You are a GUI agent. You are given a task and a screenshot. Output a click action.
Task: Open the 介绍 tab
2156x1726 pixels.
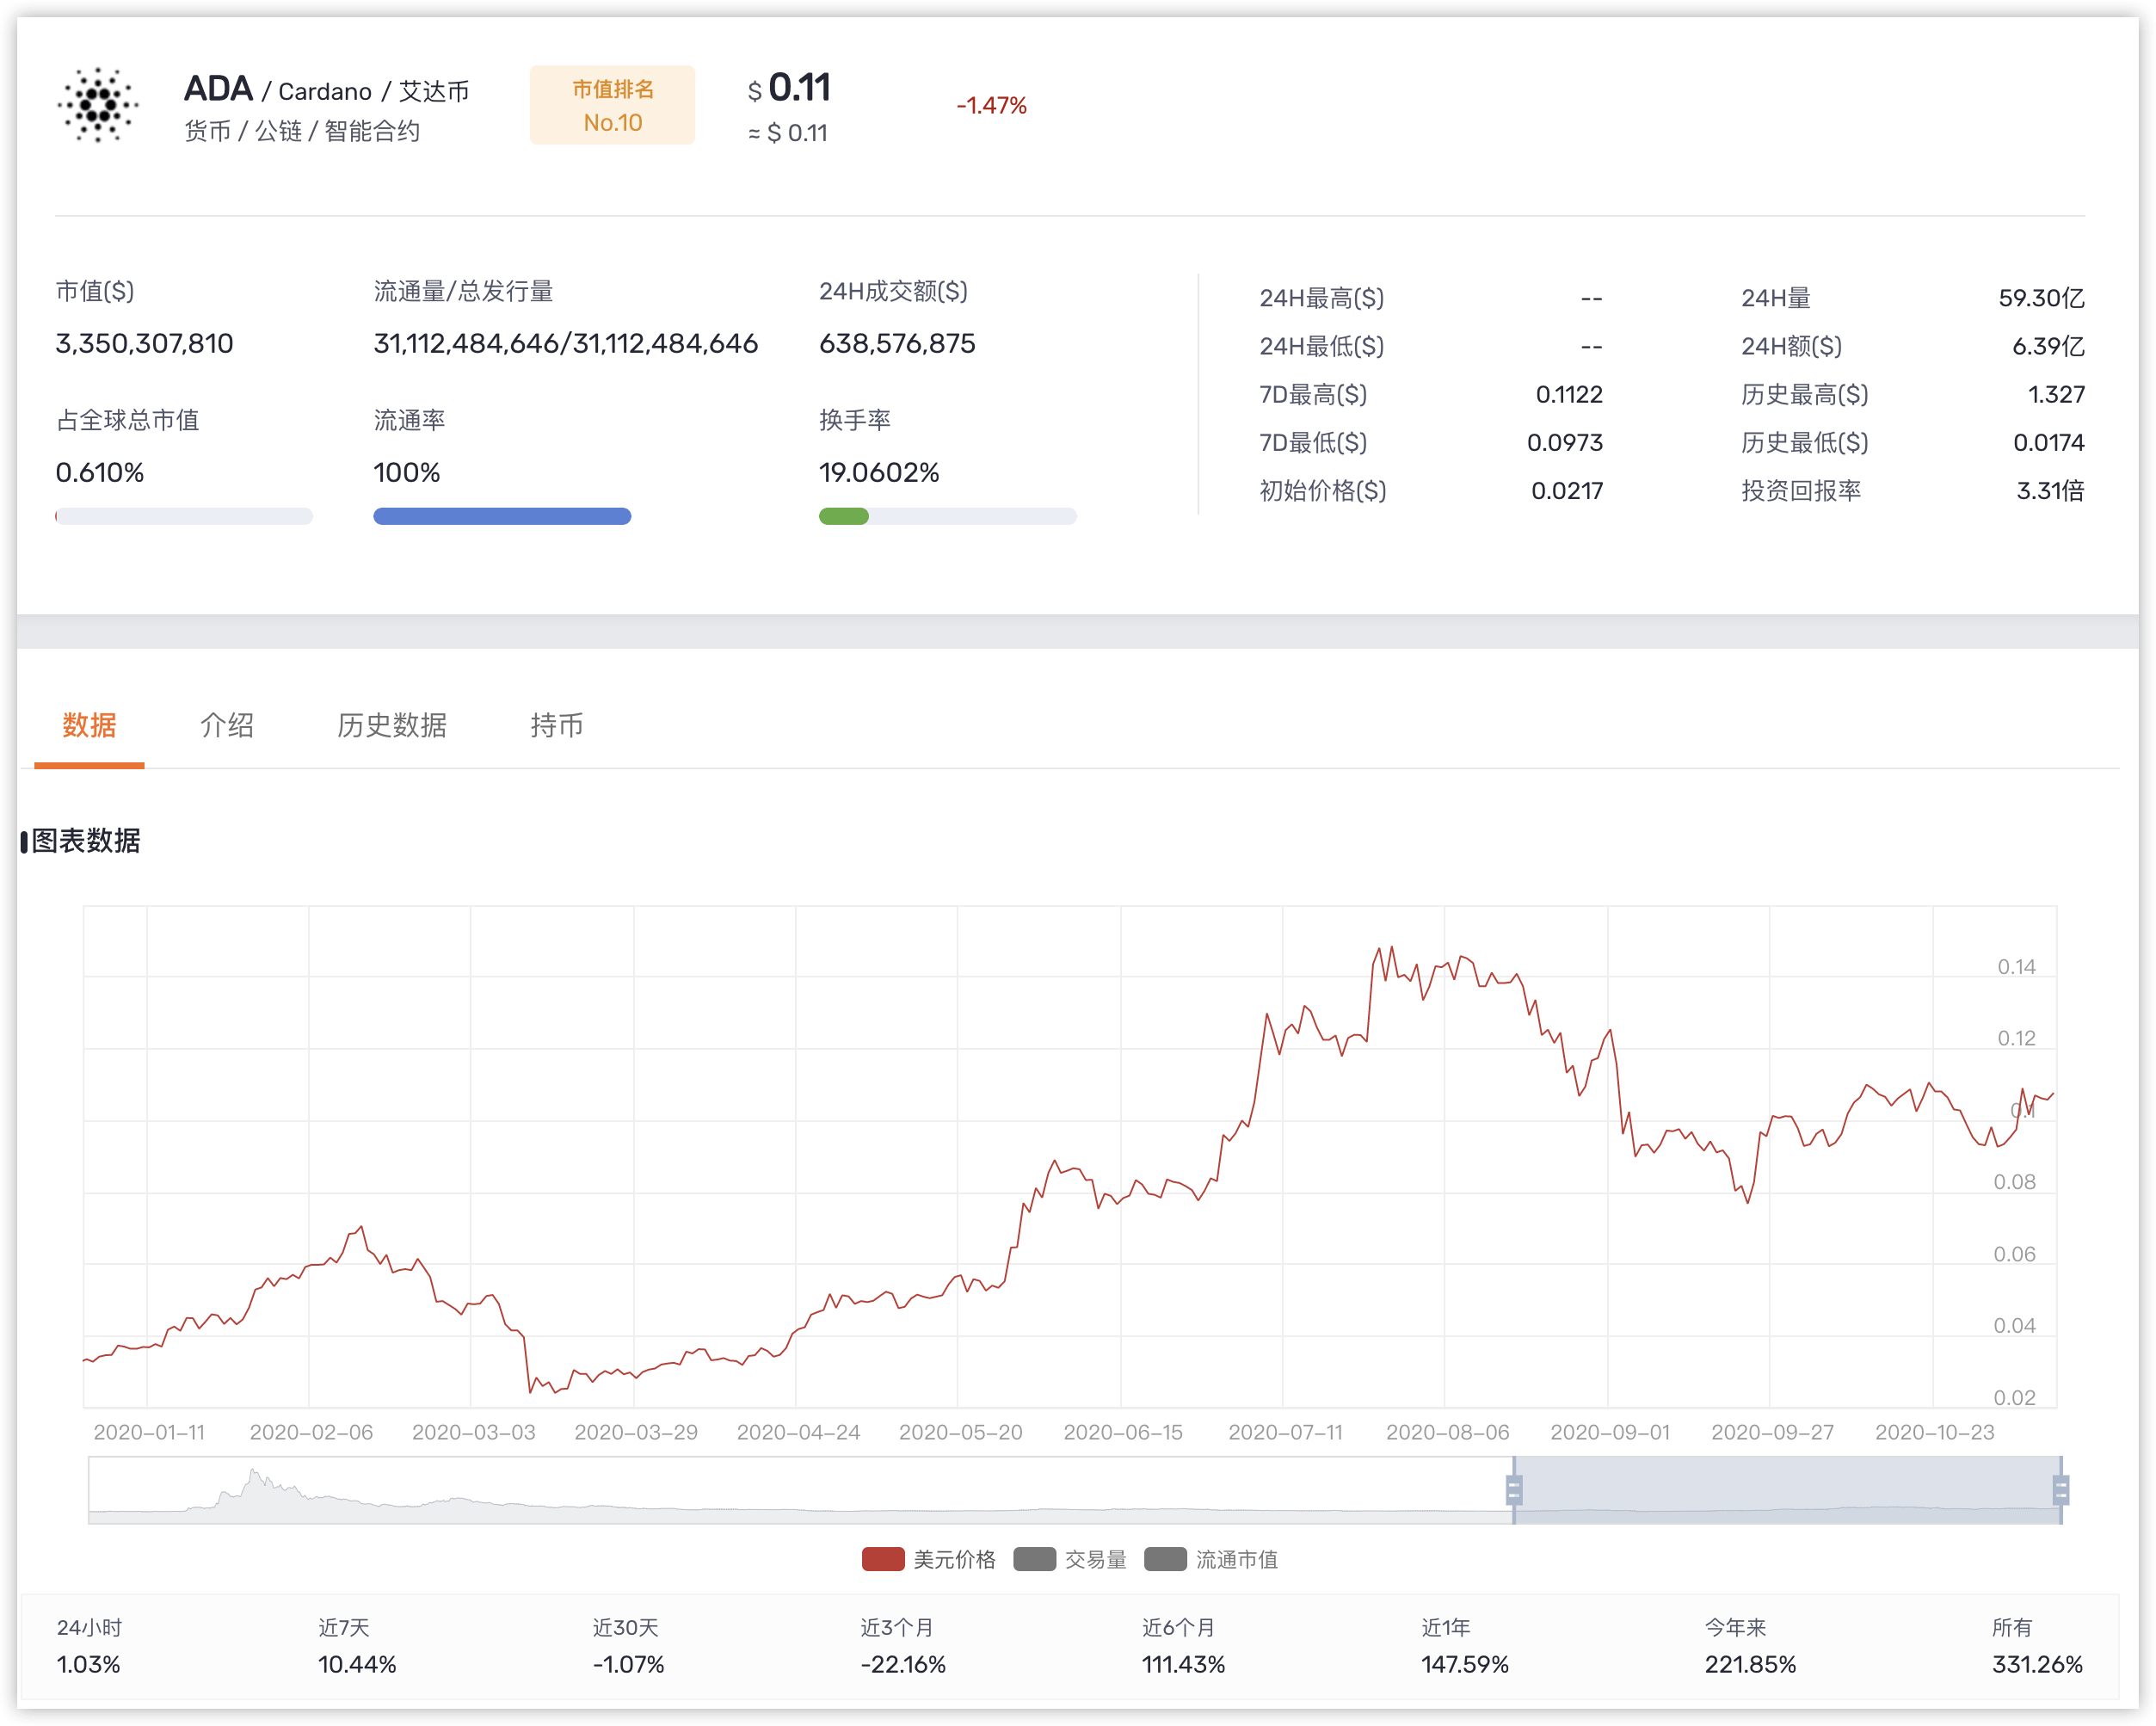pyautogui.click(x=227, y=725)
